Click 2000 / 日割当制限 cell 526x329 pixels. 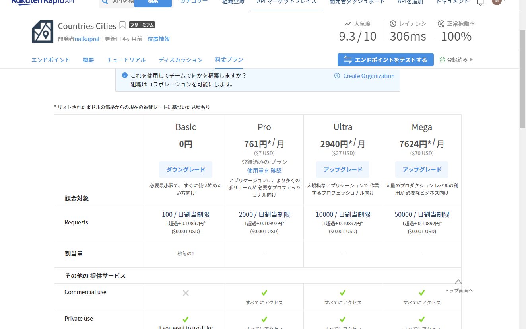(x=264, y=214)
